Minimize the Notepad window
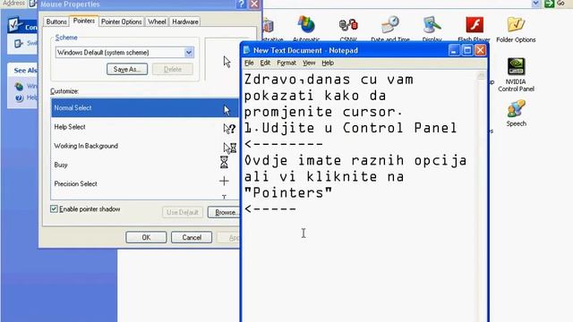Screen dimensions: 573x322 pyautogui.click(x=454, y=50)
